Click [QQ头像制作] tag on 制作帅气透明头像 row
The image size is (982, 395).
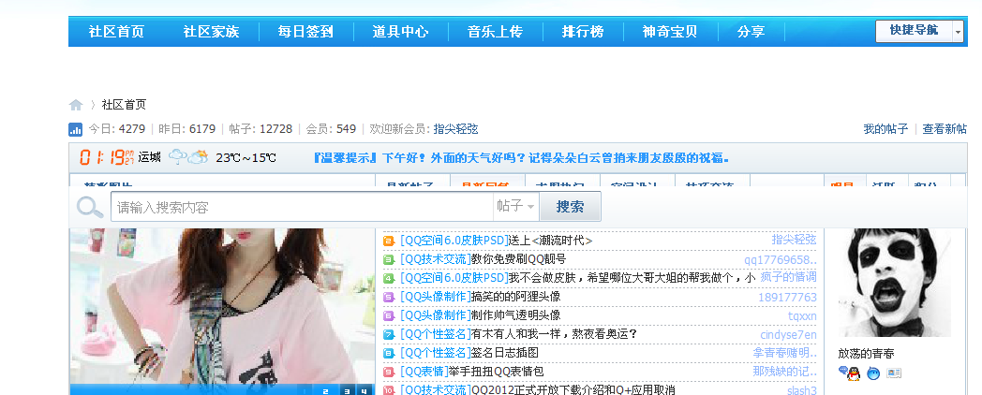pyautogui.click(x=436, y=315)
